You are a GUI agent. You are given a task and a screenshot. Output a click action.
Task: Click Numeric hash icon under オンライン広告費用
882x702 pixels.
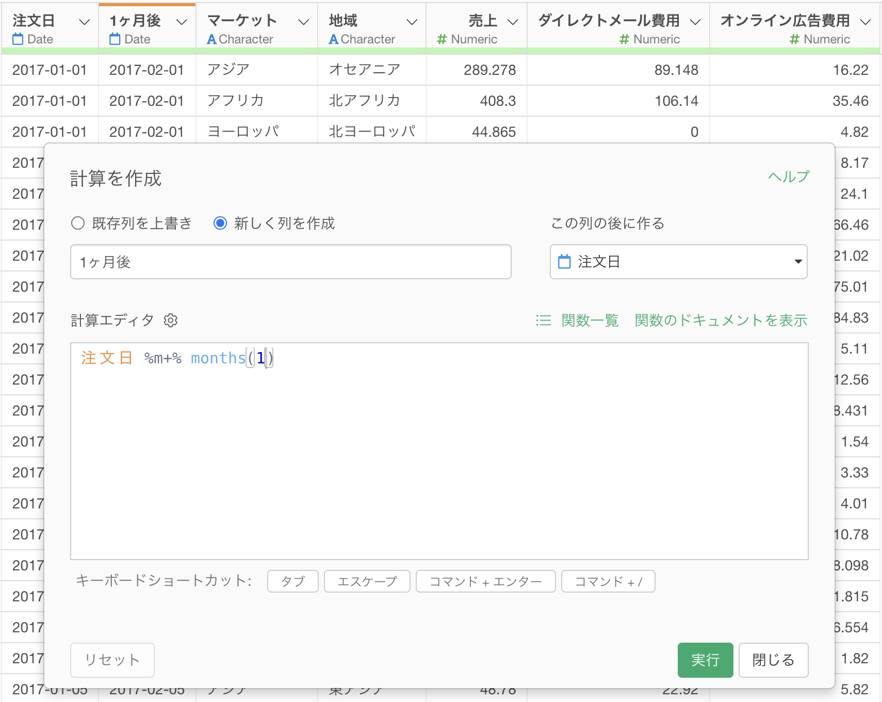click(794, 39)
